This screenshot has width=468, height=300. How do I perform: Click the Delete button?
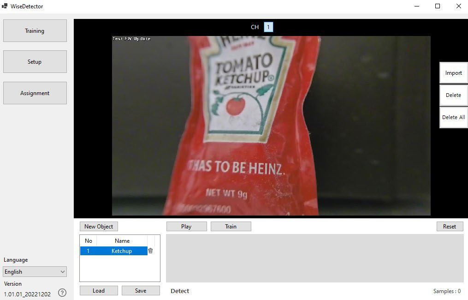point(453,95)
